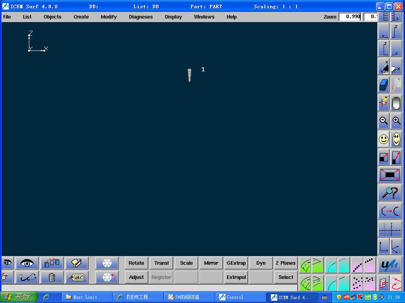The height and width of the screenshot is (303, 405).
Task: Click the GExtrap button
Action: click(x=236, y=263)
